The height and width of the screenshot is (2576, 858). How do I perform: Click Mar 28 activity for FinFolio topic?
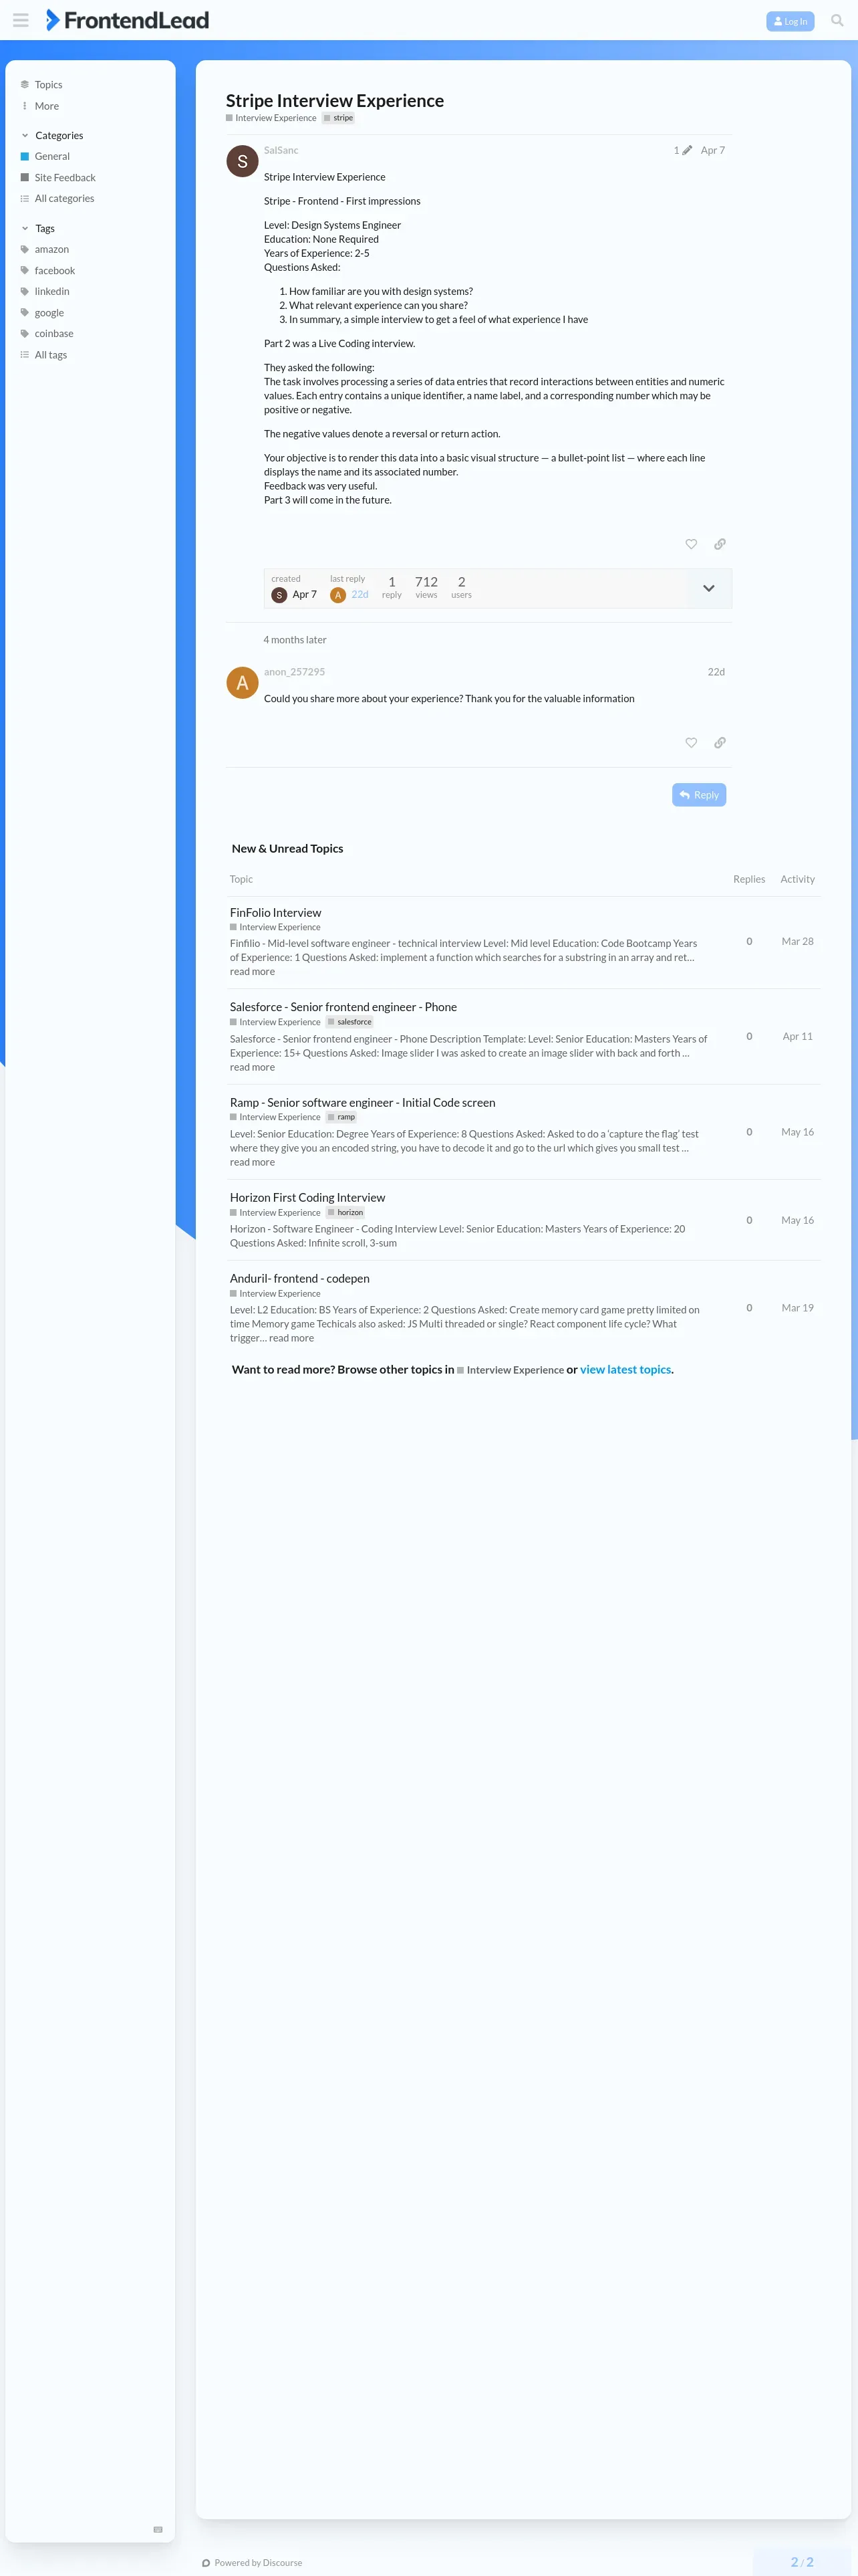[x=797, y=942]
